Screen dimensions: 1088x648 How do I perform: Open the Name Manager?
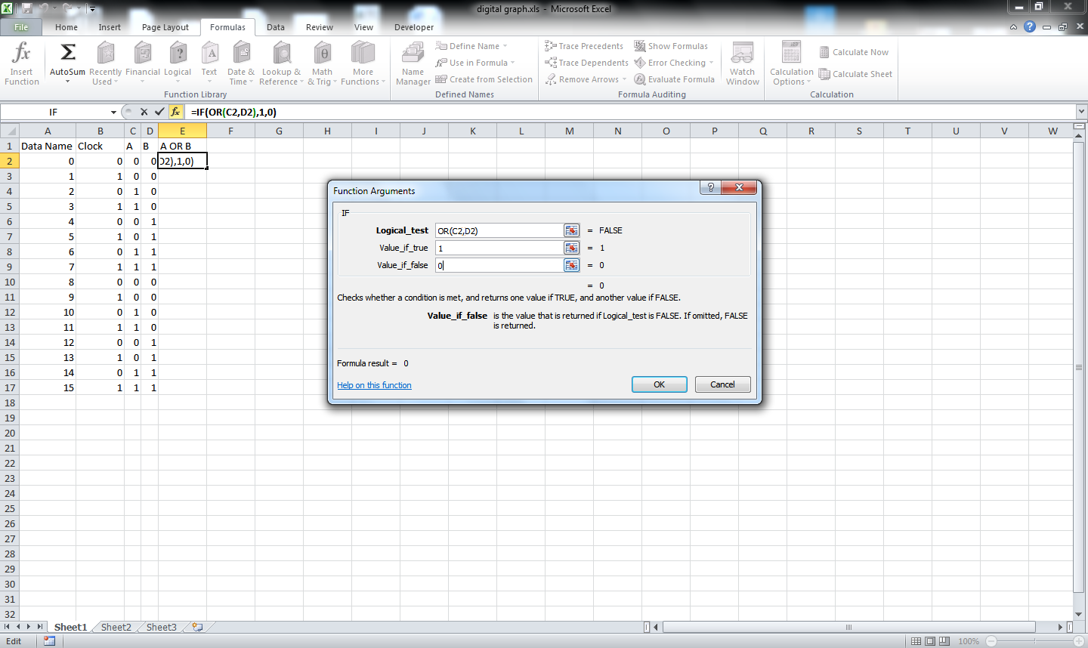point(413,62)
